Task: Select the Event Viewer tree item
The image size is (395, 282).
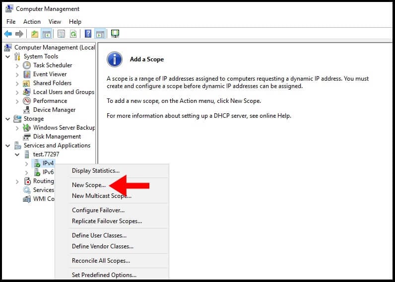Action: [x=50, y=74]
